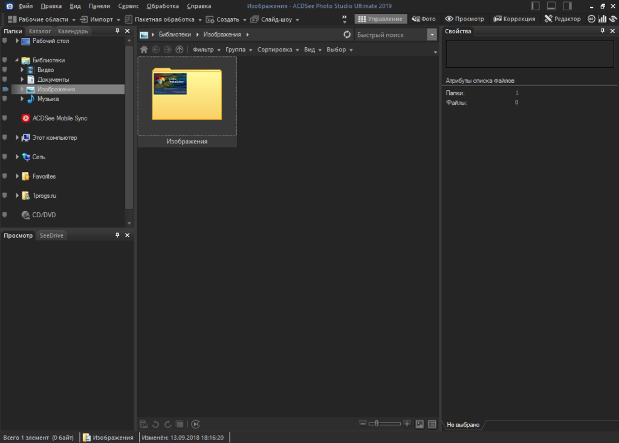Open the statistics dashboard bar-chart icon
Image resolution: width=619 pixels, height=443 pixels.
(602, 19)
